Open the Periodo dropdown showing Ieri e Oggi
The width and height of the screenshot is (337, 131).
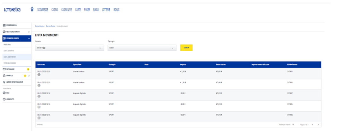click(x=69, y=48)
